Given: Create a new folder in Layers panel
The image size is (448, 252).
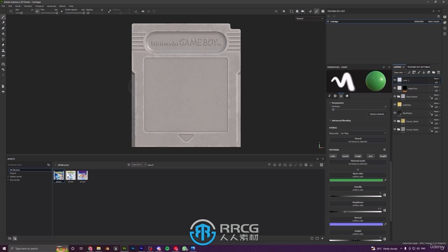Looking at the screenshot, I should coord(434,72).
